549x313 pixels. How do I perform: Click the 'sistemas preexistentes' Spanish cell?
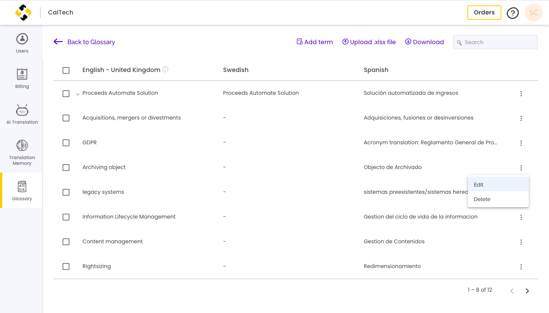[416, 192]
